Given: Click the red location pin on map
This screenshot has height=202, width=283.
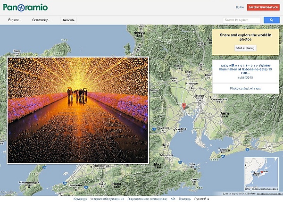Looking at the screenshot, I should tap(184, 106).
